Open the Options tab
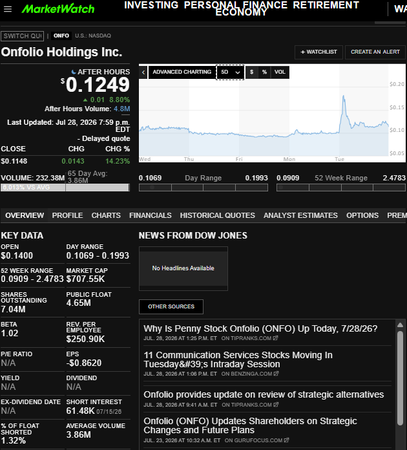Image resolution: width=407 pixels, height=450 pixels. pyautogui.click(x=362, y=215)
